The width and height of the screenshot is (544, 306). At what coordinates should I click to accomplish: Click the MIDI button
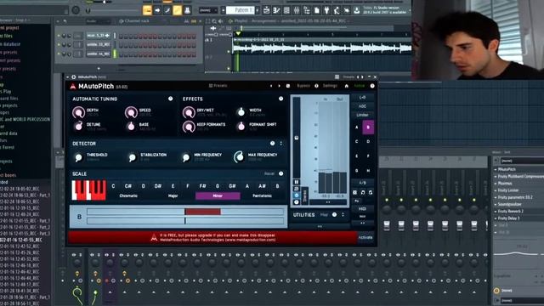click(x=362, y=209)
